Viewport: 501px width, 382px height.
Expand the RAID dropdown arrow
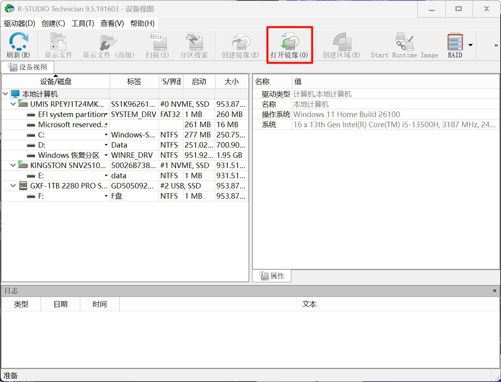[x=470, y=45]
